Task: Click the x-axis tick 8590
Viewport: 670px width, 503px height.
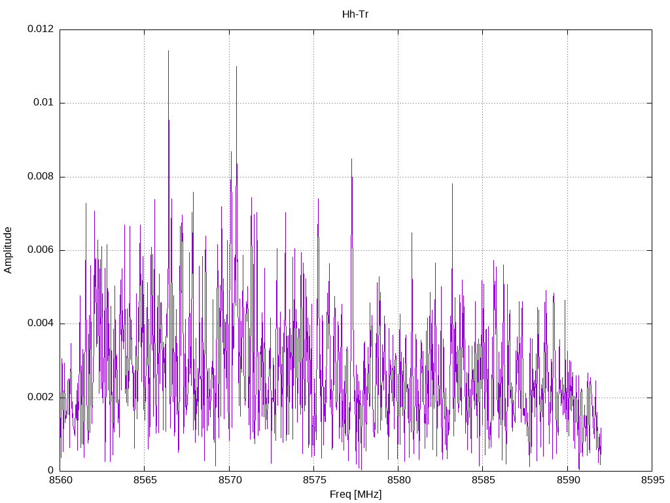Action: pyautogui.click(x=568, y=480)
